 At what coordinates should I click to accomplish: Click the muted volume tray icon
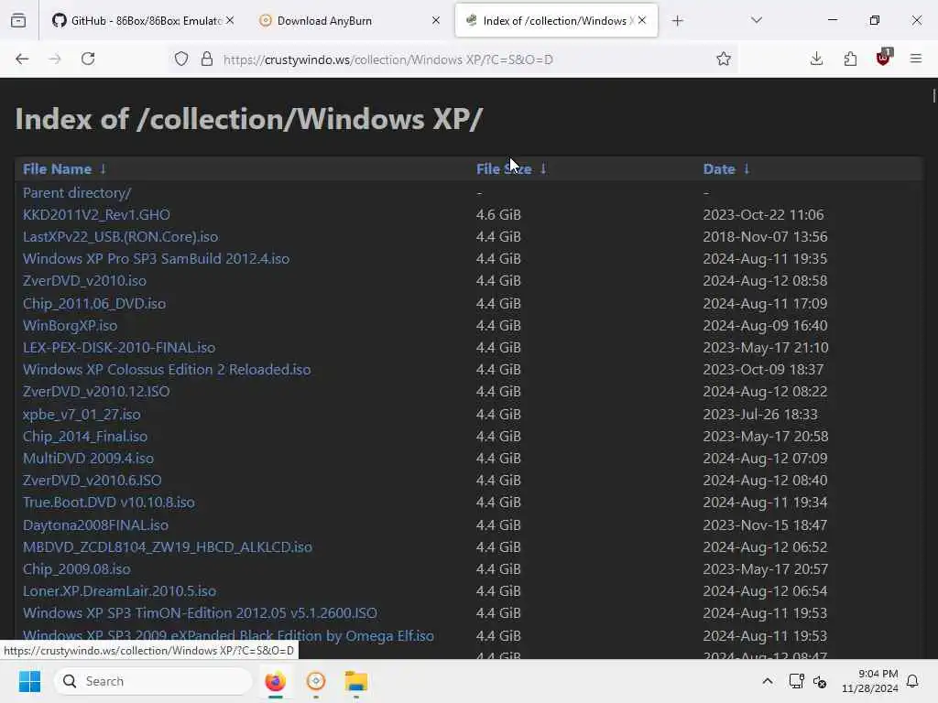[820, 681]
